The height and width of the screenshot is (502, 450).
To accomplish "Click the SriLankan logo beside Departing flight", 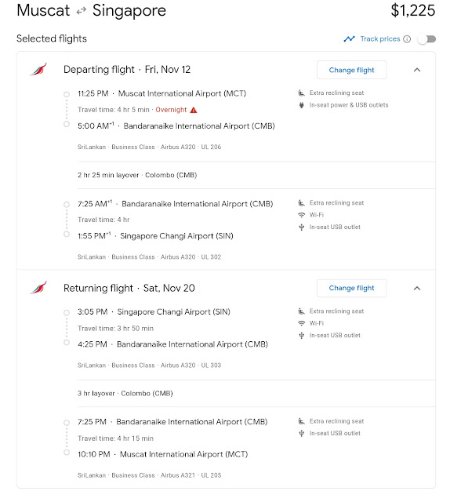I will [38, 69].
